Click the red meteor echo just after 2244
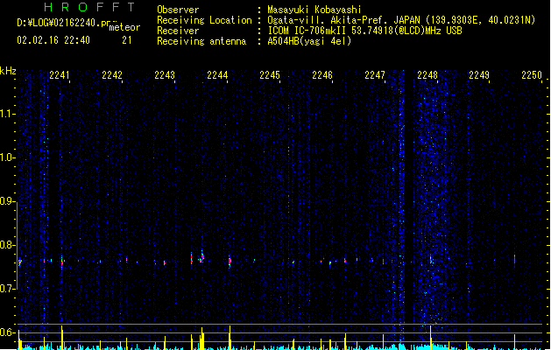 pos(230,261)
